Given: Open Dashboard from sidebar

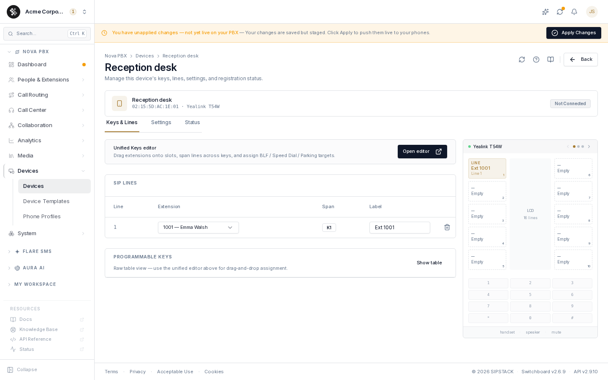Looking at the screenshot, I should click(x=47, y=65).
